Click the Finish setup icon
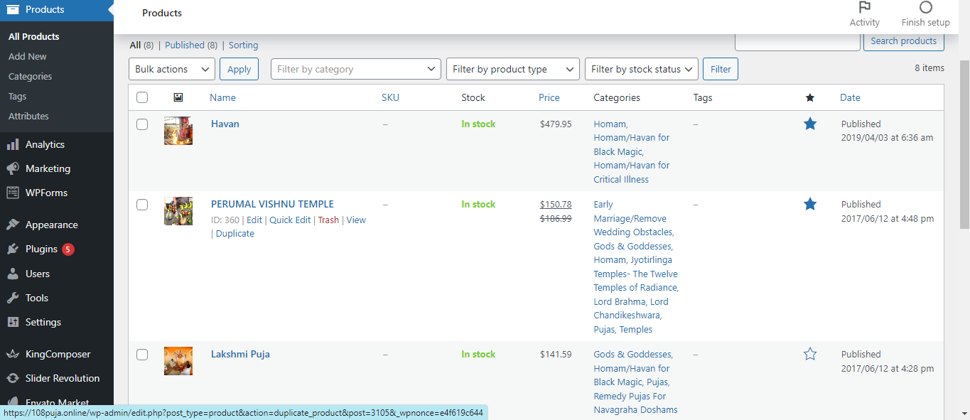 (925, 8)
